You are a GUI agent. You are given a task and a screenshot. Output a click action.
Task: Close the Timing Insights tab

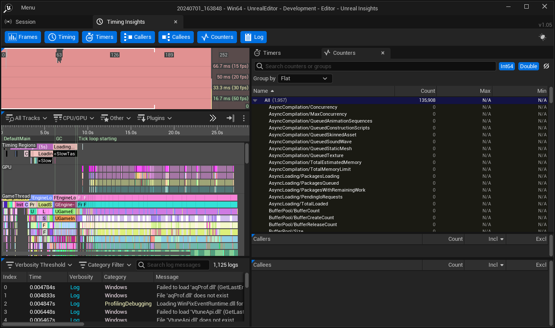(176, 22)
